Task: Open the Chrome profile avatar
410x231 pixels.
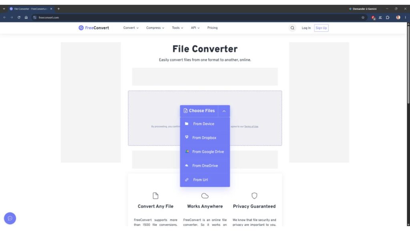Action: [x=398, y=18]
